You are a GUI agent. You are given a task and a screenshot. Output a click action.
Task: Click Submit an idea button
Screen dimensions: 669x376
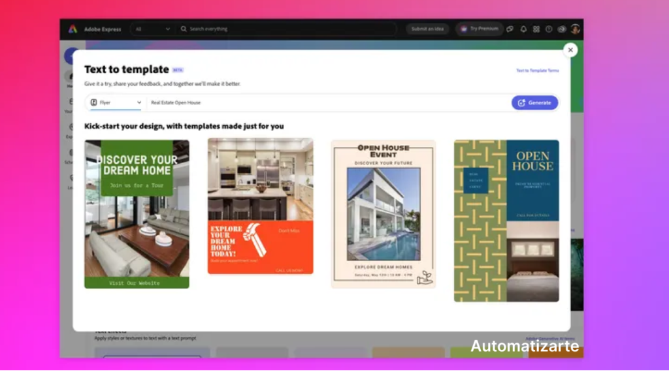click(x=427, y=29)
